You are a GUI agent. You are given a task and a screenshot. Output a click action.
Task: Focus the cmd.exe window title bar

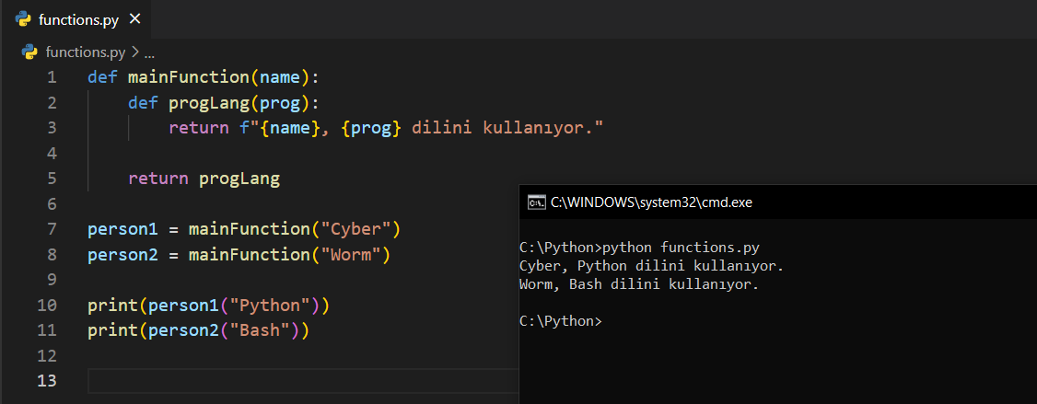coord(783,202)
